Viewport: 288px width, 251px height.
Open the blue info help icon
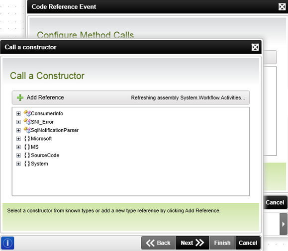(x=7, y=243)
